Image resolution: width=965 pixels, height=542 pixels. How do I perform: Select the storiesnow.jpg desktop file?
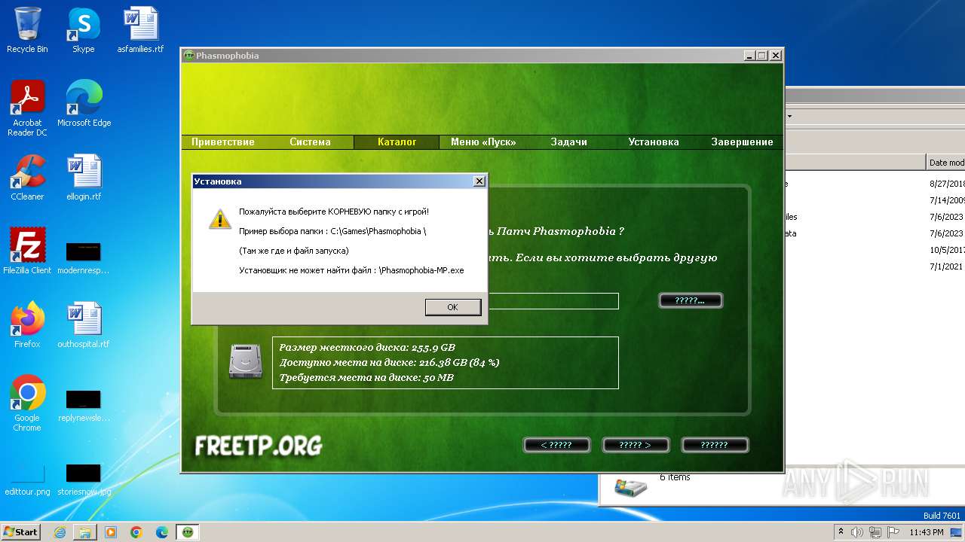point(84,480)
